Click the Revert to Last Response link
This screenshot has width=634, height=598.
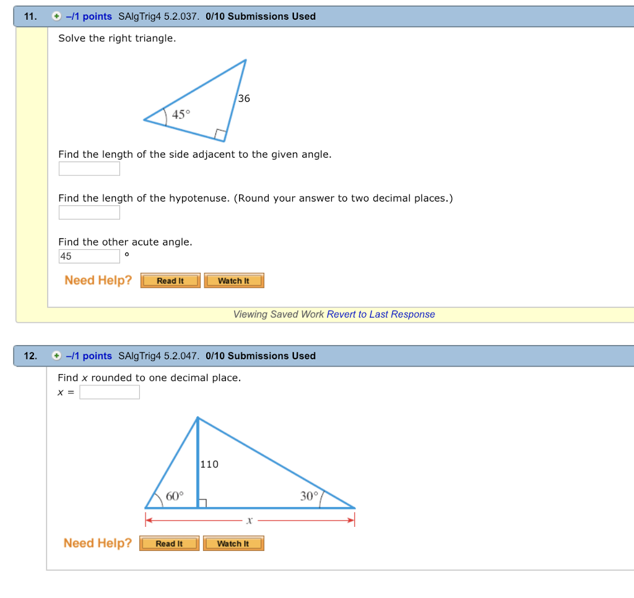[381, 314]
